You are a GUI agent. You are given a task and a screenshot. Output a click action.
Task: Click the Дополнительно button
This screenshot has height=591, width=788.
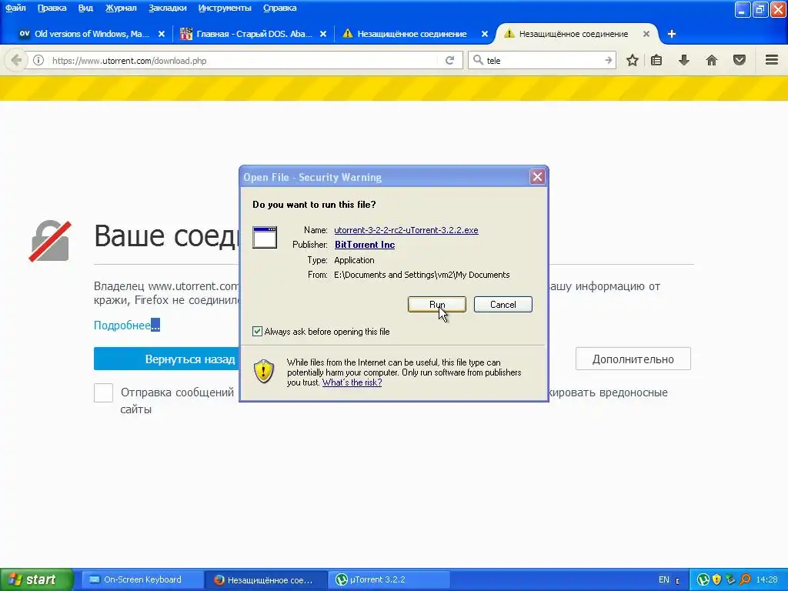click(x=633, y=359)
